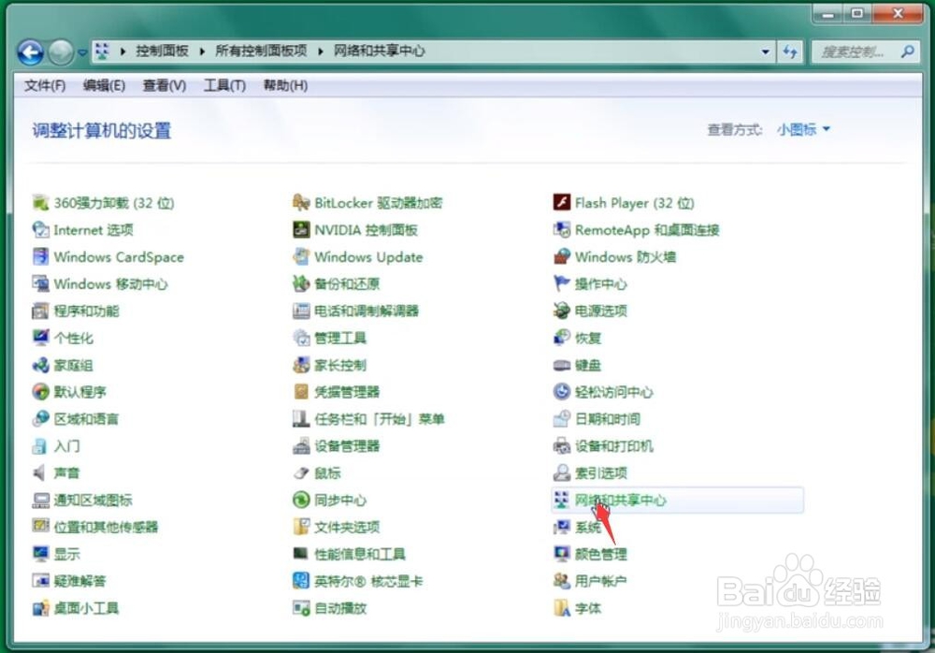The image size is (935, 653).
Task: Open the 性能信息和工具 link
Action: point(360,554)
